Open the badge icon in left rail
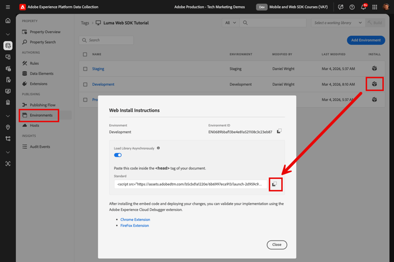 pyautogui.click(x=8, y=103)
